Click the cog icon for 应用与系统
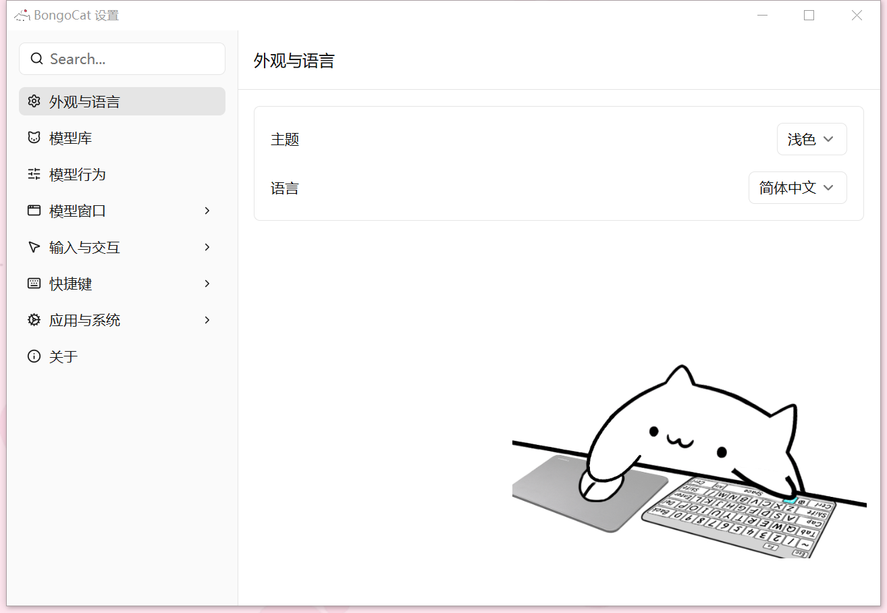Screen dimensions: 887x613 pos(34,320)
